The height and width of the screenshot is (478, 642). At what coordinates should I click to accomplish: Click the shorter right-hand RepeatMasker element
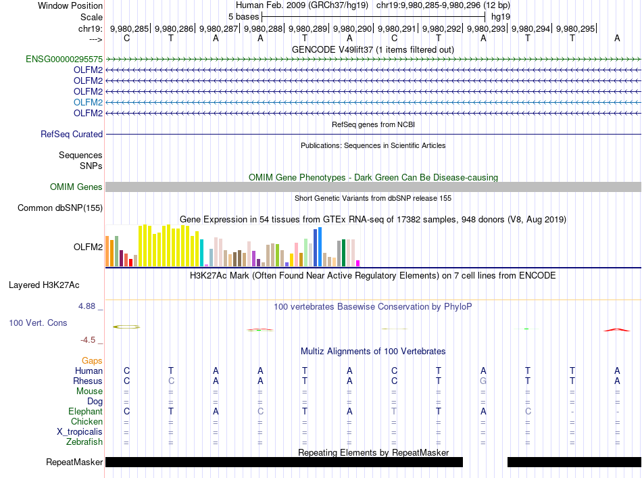574,462
